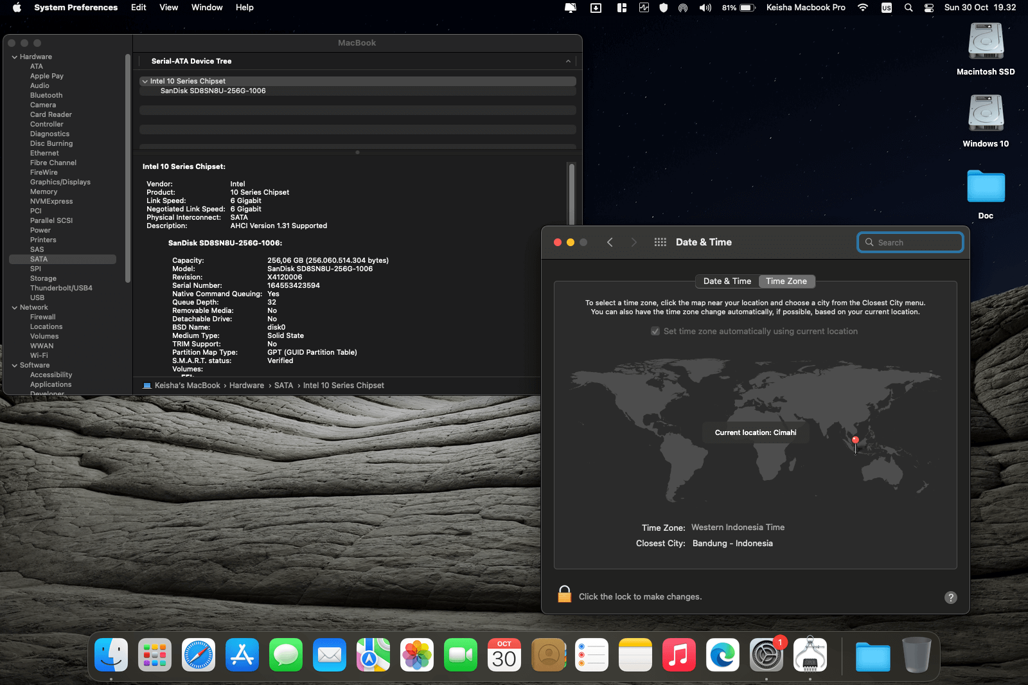Viewport: 1028px width, 685px height.
Task: Open the show-all grid icon in preferences
Action: (x=660, y=242)
